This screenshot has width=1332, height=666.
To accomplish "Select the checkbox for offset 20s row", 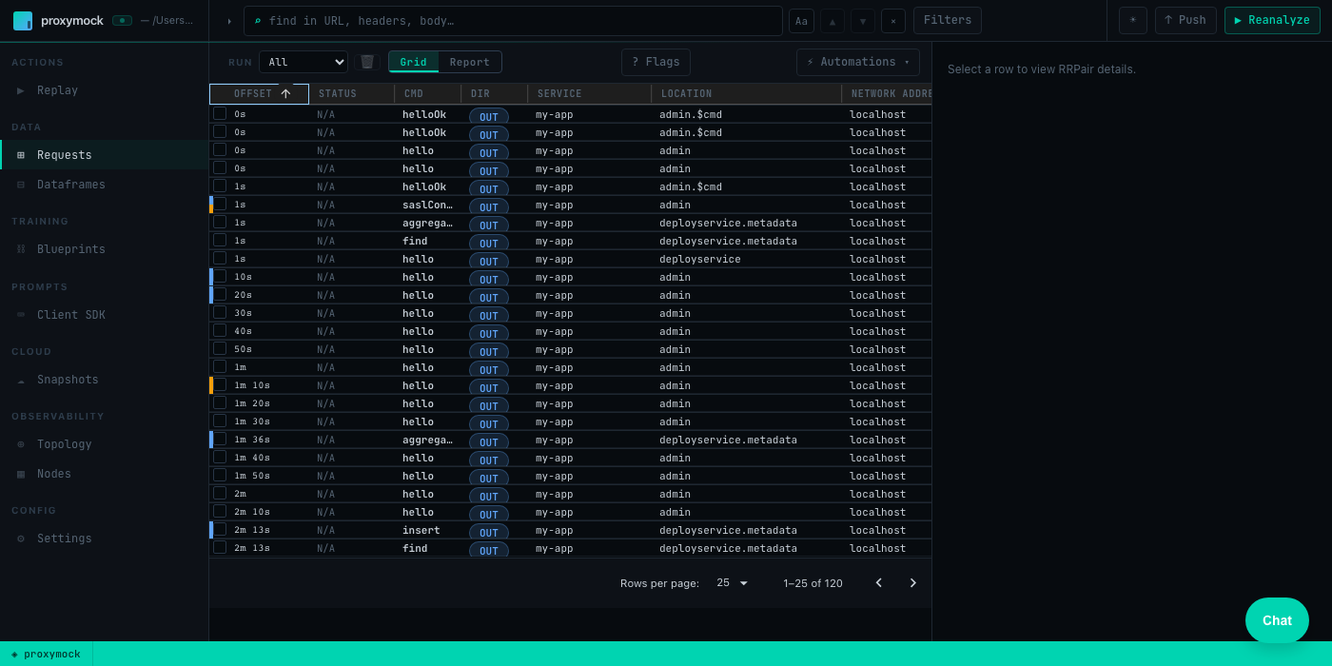I will [x=220, y=294].
